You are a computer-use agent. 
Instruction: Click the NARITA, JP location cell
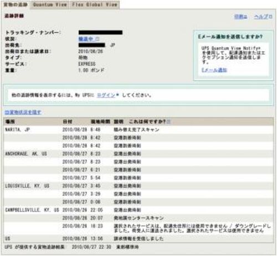point(18,130)
